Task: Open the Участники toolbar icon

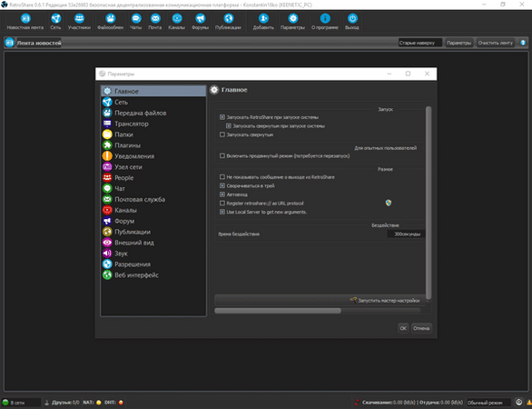Action: [x=79, y=22]
